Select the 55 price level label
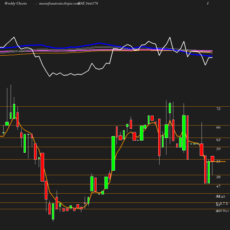230x230 pixels. click(218, 161)
